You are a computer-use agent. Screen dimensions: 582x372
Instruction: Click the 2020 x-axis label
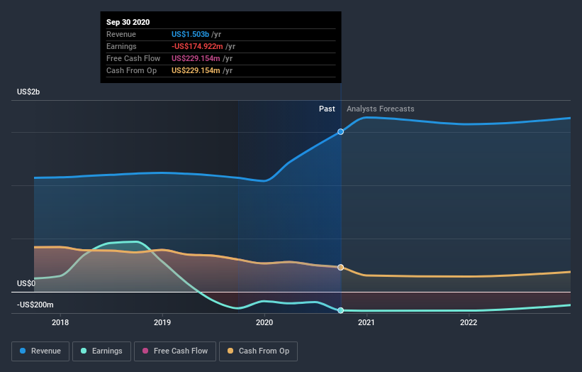click(x=264, y=322)
